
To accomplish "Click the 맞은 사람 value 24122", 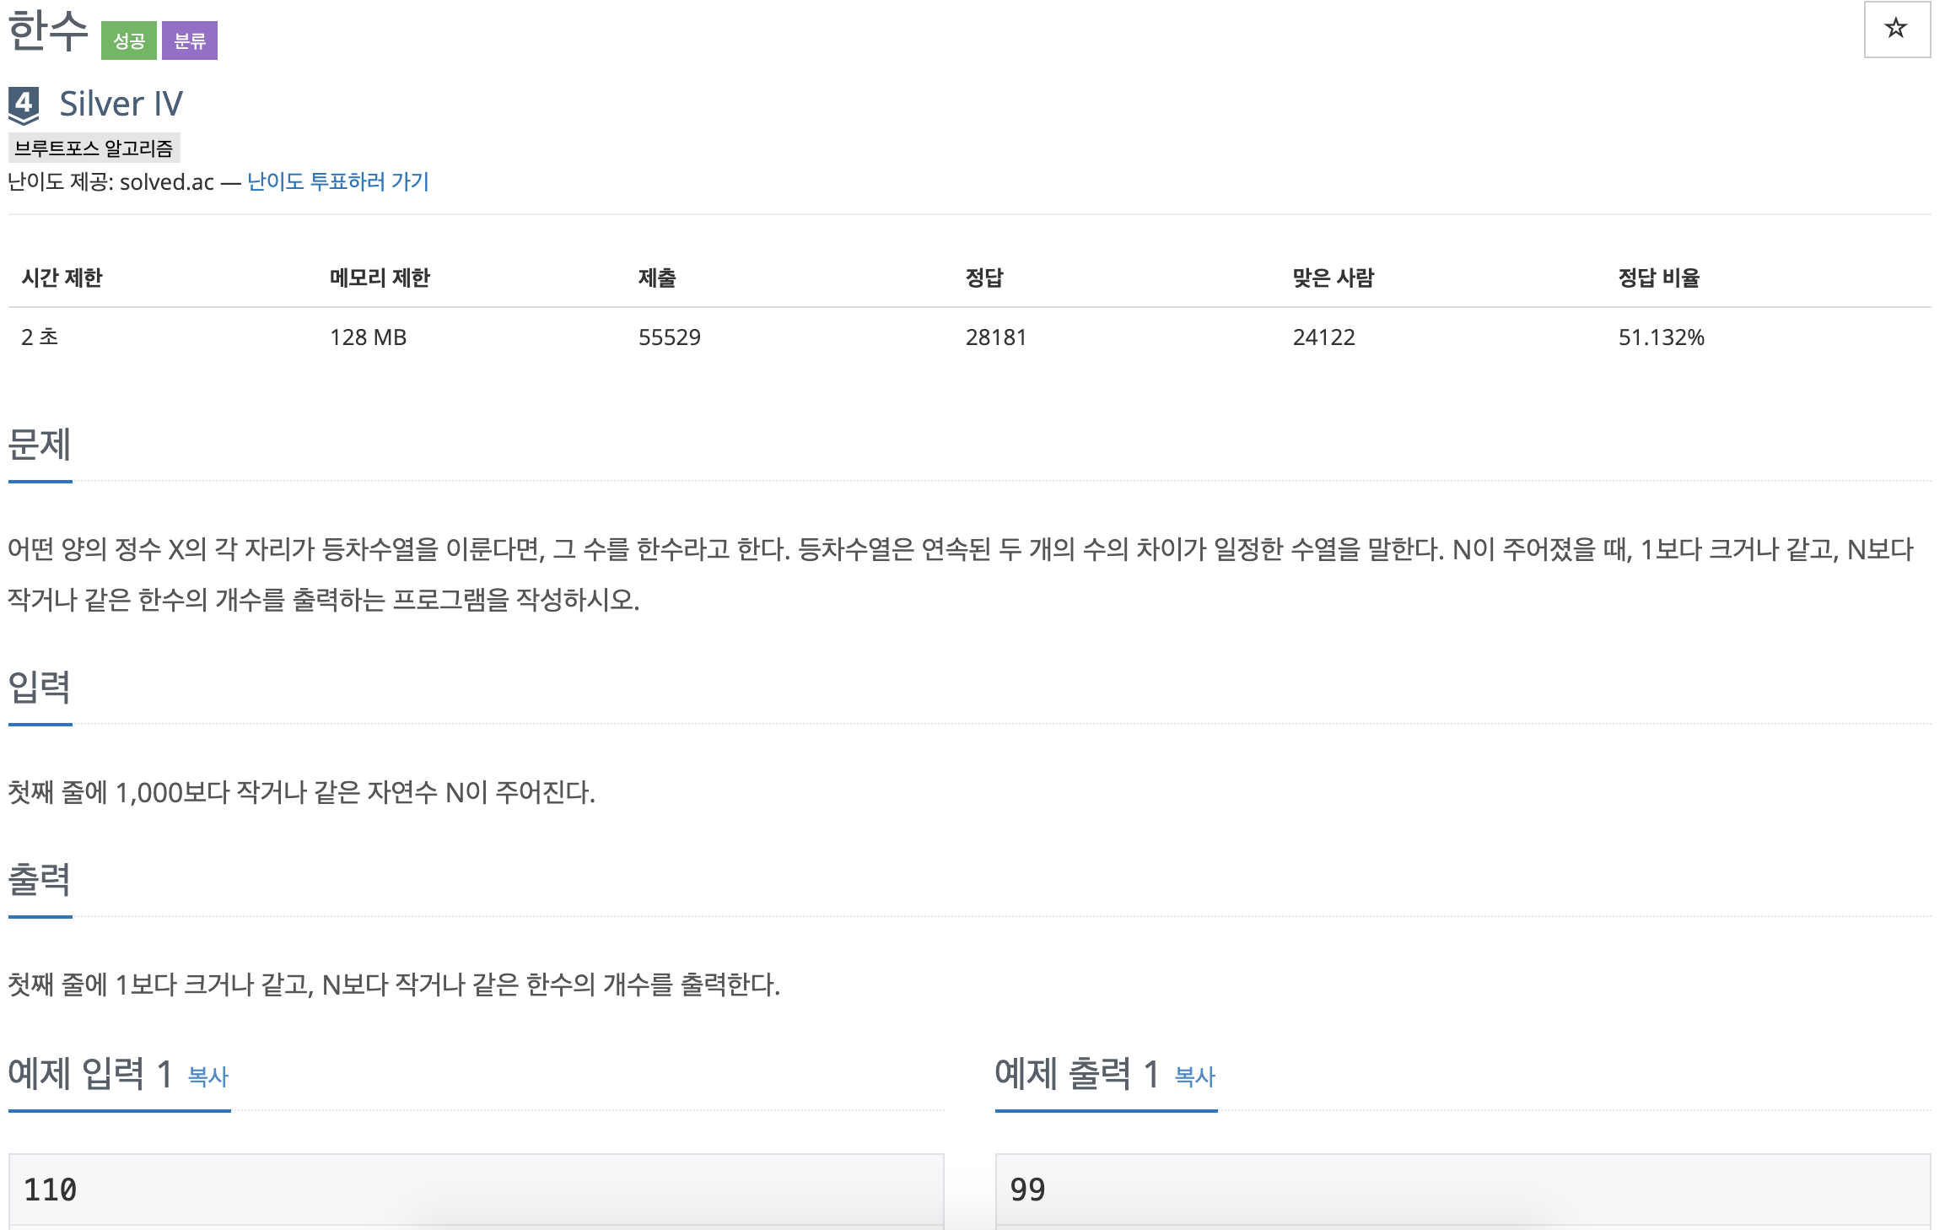I will point(1323,337).
